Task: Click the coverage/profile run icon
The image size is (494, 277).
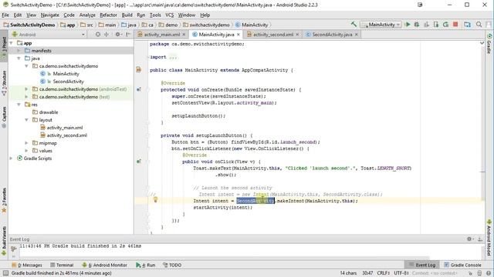Action: pos(426,24)
